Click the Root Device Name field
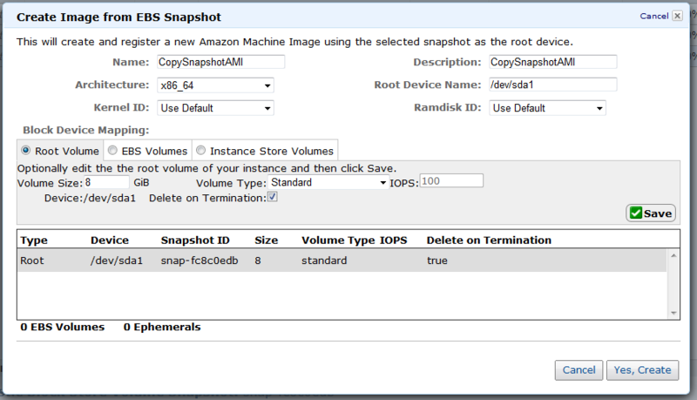697x400 pixels. [553, 85]
